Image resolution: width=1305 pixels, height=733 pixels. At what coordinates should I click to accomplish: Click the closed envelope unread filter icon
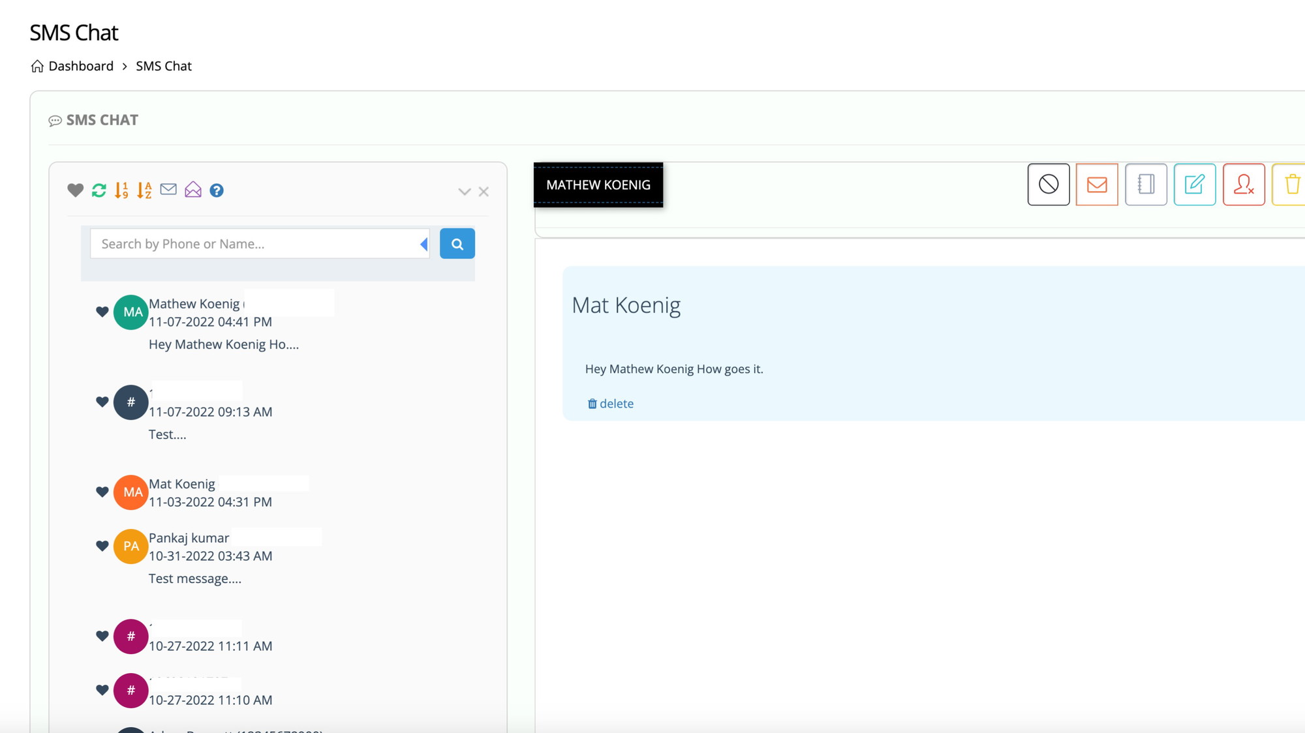(168, 189)
